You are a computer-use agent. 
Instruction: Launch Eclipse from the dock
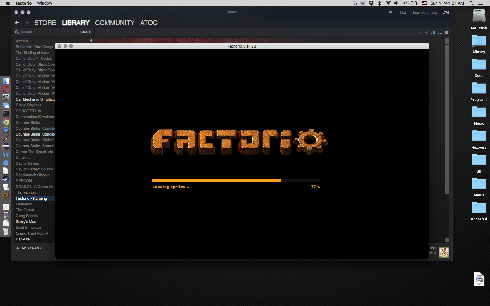pyautogui.click(x=6, y=146)
